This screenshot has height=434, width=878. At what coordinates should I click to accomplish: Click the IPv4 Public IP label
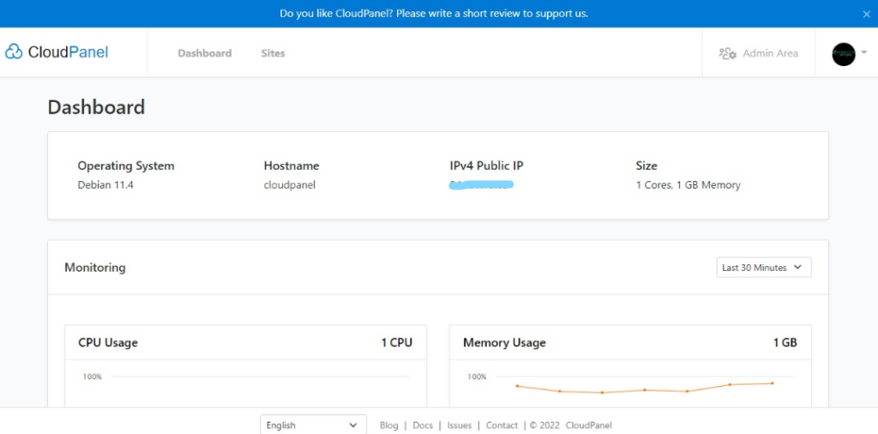click(487, 166)
